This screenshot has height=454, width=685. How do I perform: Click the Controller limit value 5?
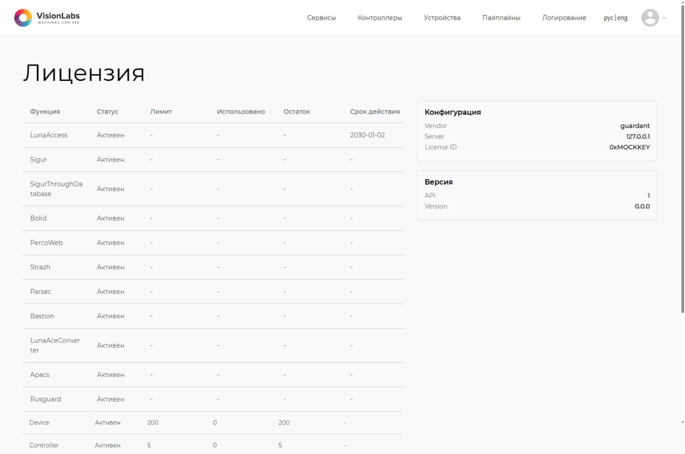coord(149,445)
